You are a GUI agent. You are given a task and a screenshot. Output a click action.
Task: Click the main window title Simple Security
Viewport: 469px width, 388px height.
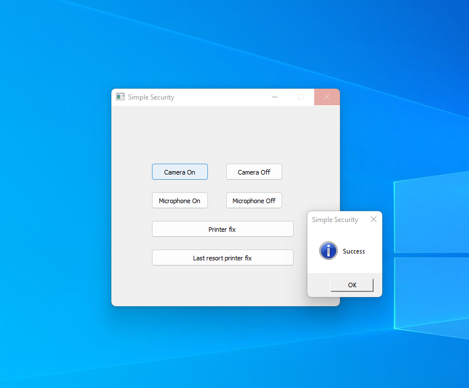(x=151, y=97)
